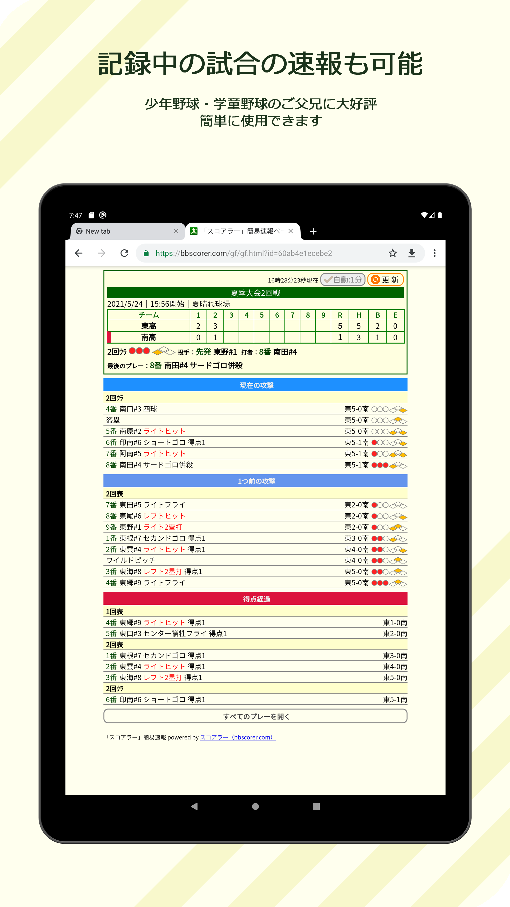Click the 2回表 inning label under 1つ前の攻撃
510x907 pixels.
tap(114, 494)
